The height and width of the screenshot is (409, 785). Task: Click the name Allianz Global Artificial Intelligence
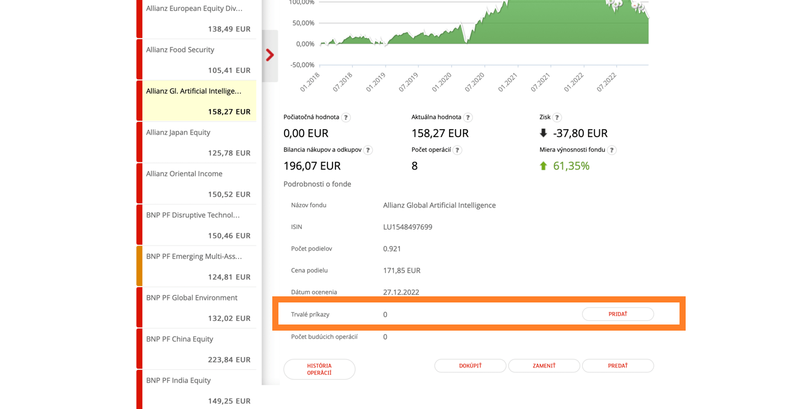(439, 205)
